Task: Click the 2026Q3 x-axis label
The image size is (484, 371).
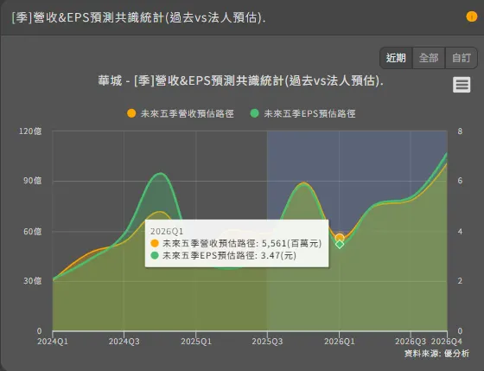Action: (411, 342)
